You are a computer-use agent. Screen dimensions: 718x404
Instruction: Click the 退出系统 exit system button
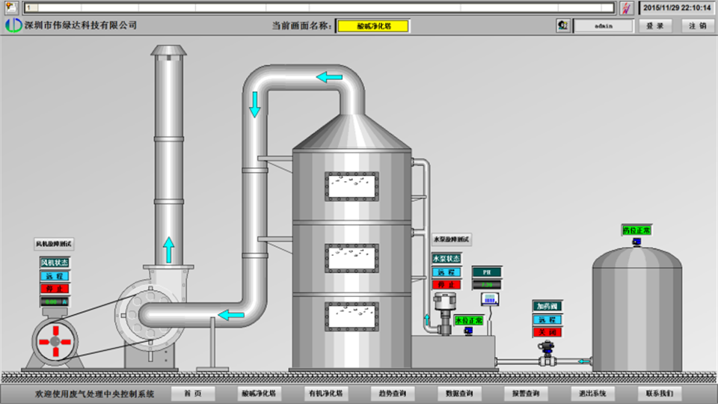[592, 393]
